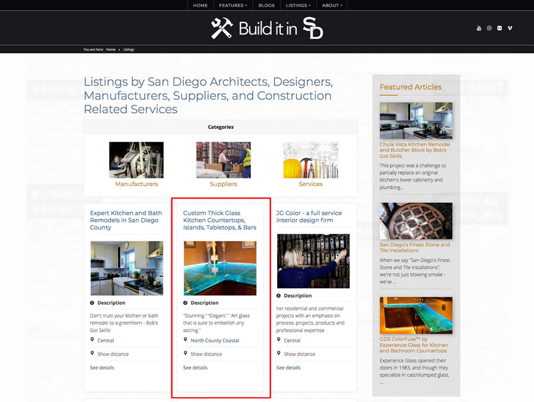Click pin icon next to Central under Expert Kitchen
This screenshot has height=402, width=534.
(92, 340)
